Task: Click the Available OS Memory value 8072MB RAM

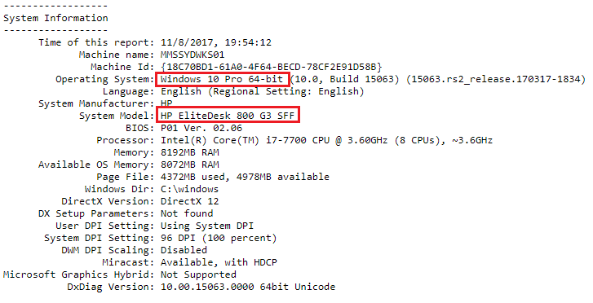Action: [x=190, y=165]
